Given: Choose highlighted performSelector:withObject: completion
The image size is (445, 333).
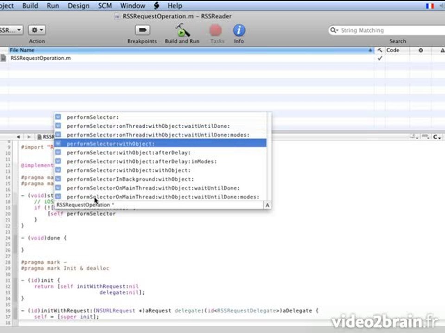Looking at the screenshot, I should (160, 143).
